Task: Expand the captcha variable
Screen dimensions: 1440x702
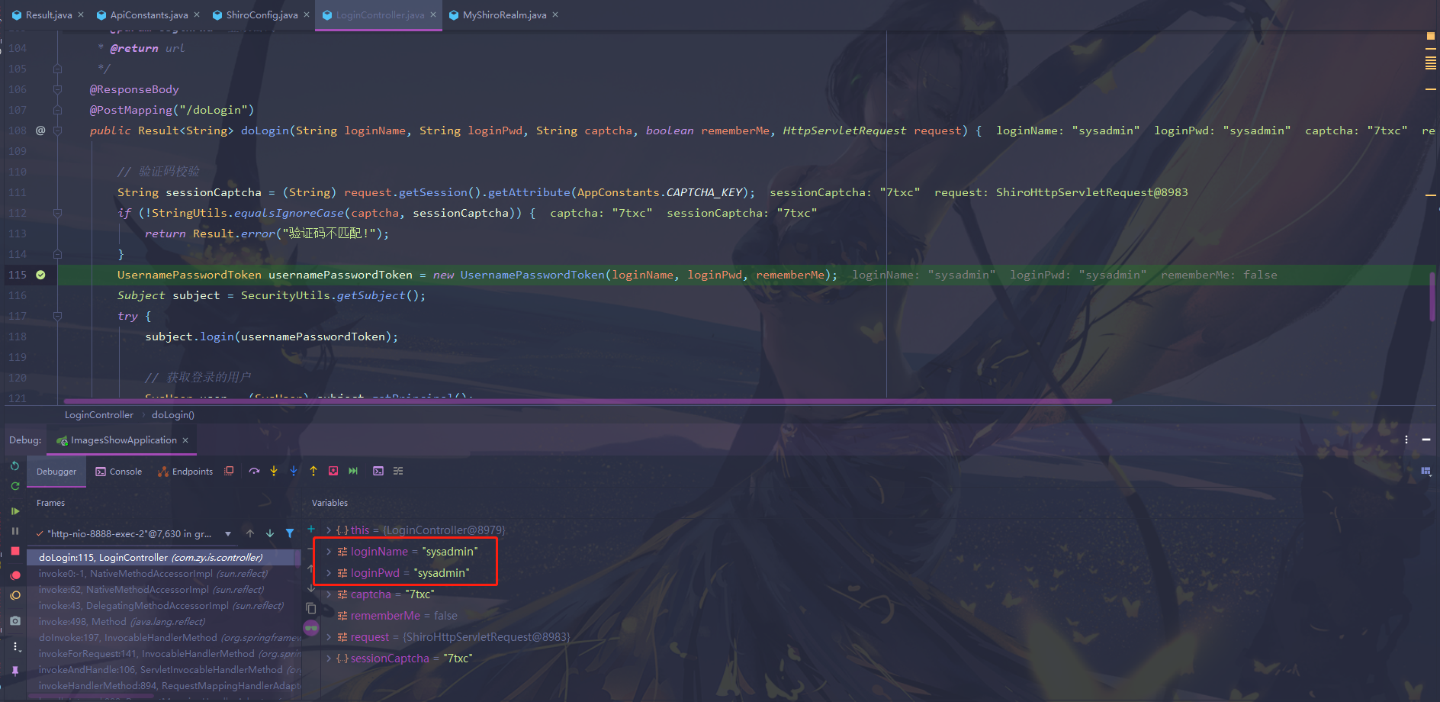Action: click(329, 594)
